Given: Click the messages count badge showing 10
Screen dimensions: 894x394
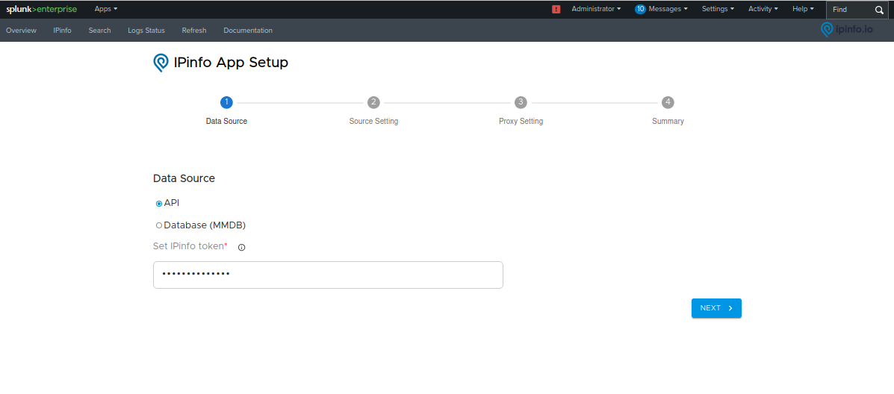Looking at the screenshot, I should 640,9.
